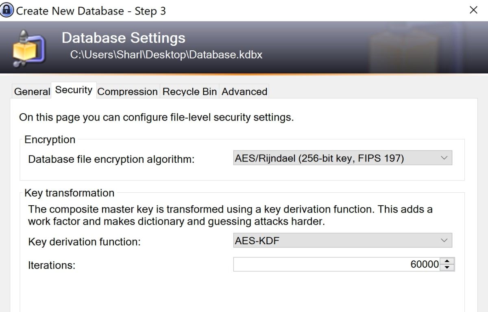488x312 pixels.
Task: Click the "Key derivation function:" label
Action: coord(84,242)
